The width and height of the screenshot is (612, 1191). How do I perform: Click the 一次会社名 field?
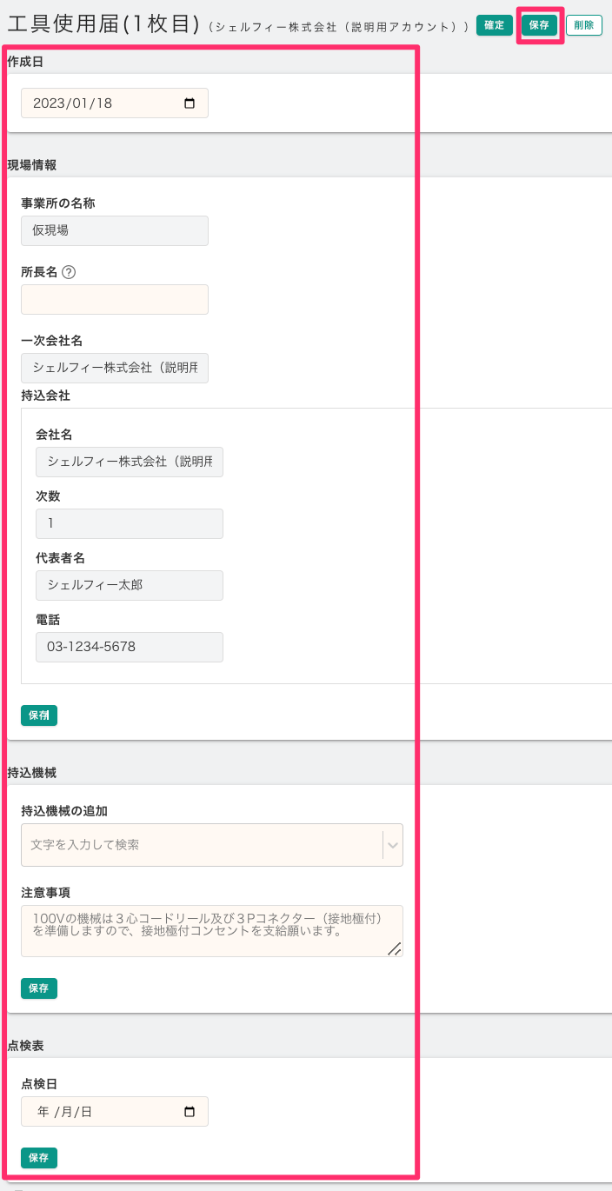tap(115, 368)
